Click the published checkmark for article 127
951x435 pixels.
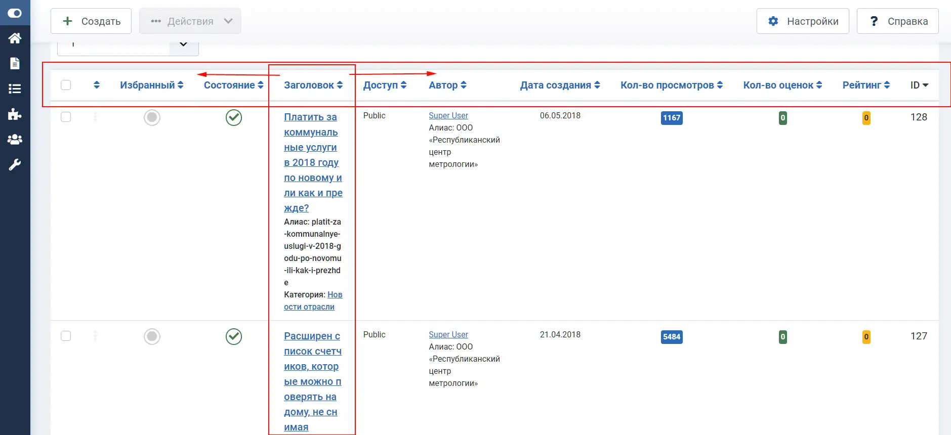(x=234, y=336)
